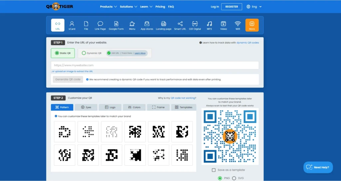Open the Need Help chat widget
This screenshot has width=341, height=181.
point(318,167)
